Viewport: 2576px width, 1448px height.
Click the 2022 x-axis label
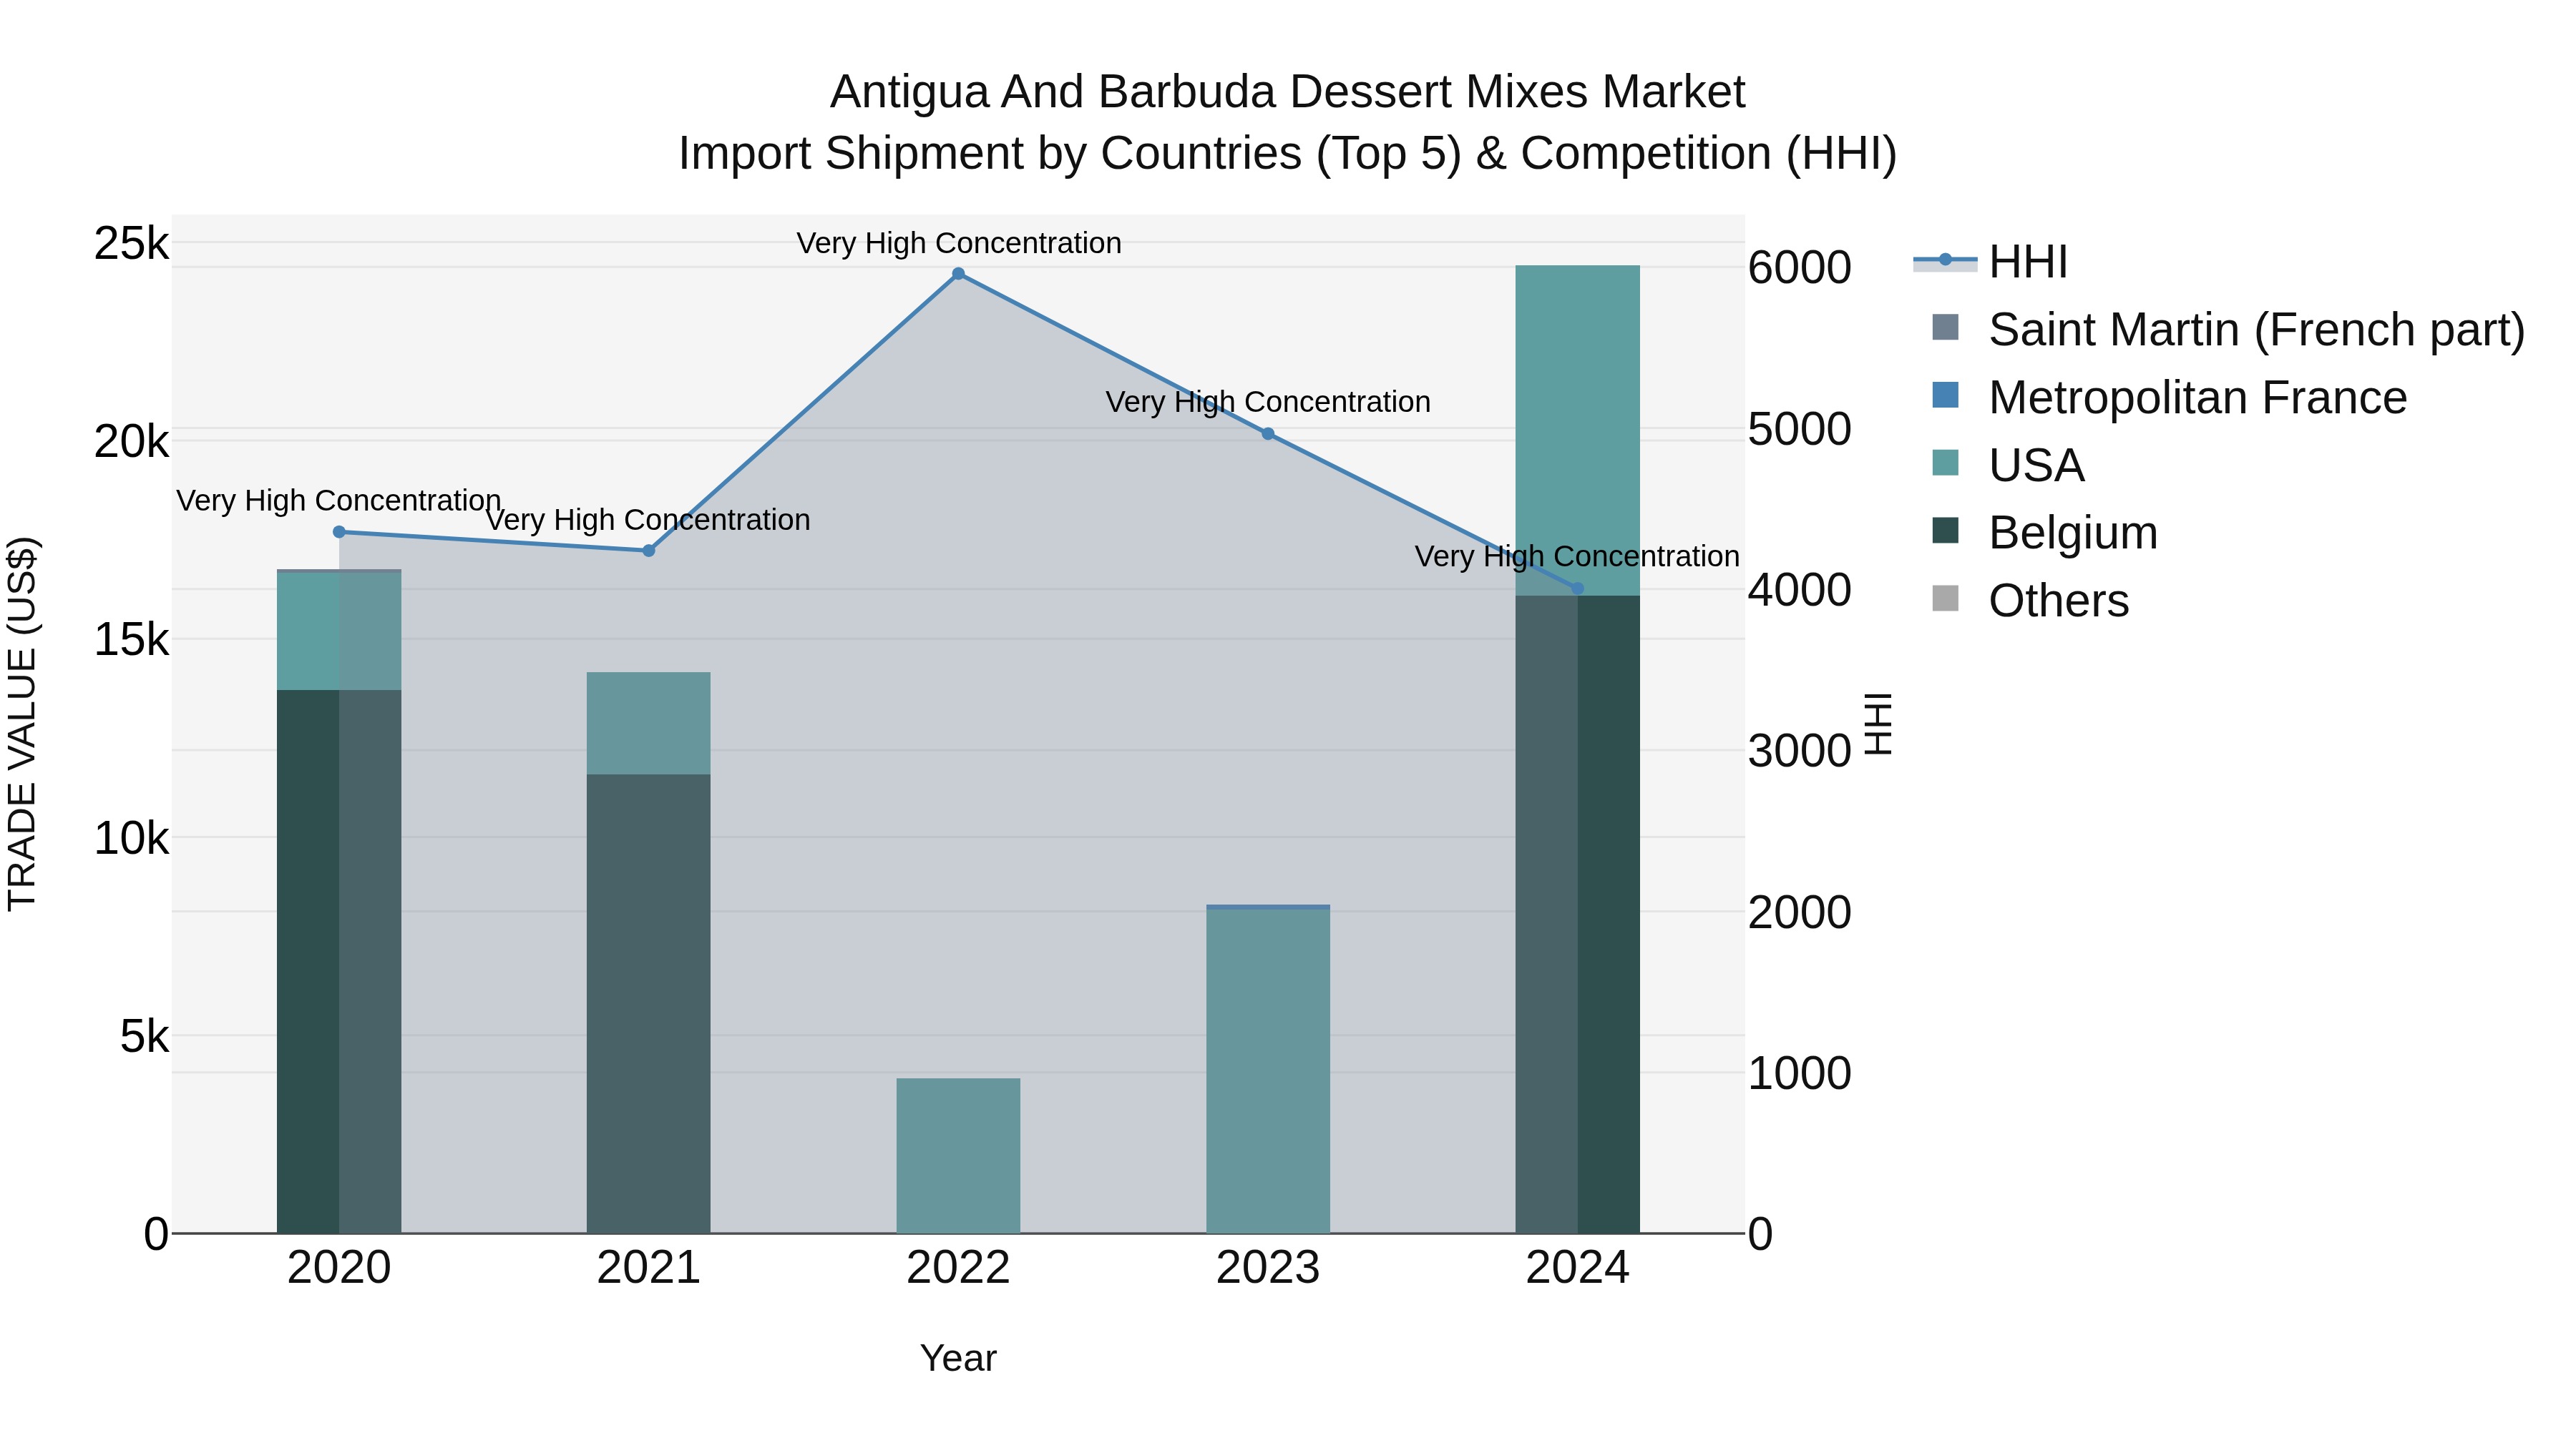tap(958, 1268)
